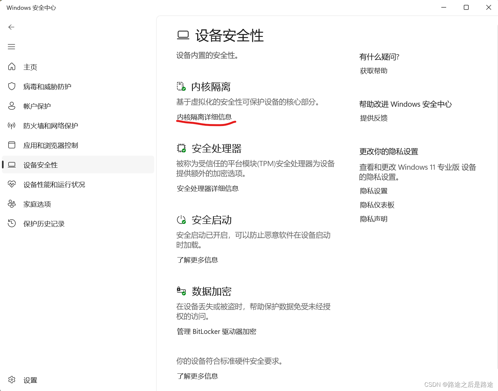Click the home icon beside 主页
498x391 pixels.
click(12, 67)
